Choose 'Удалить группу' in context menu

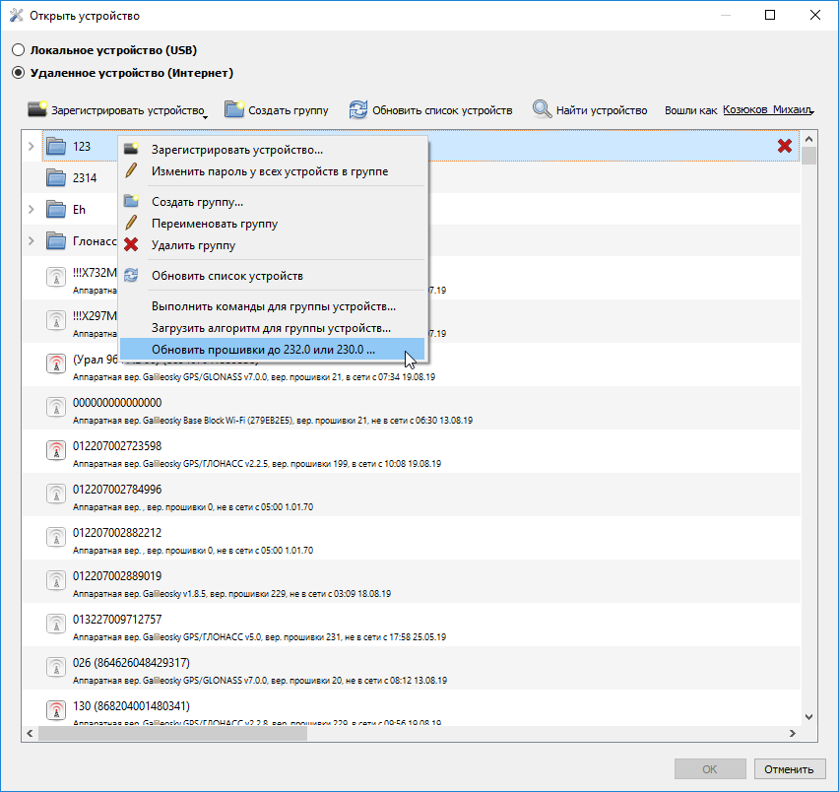point(193,245)
